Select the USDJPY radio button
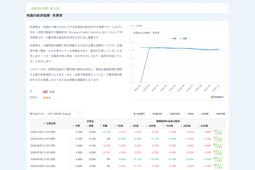This screenshot has height=170, width=255. [135, 114]
